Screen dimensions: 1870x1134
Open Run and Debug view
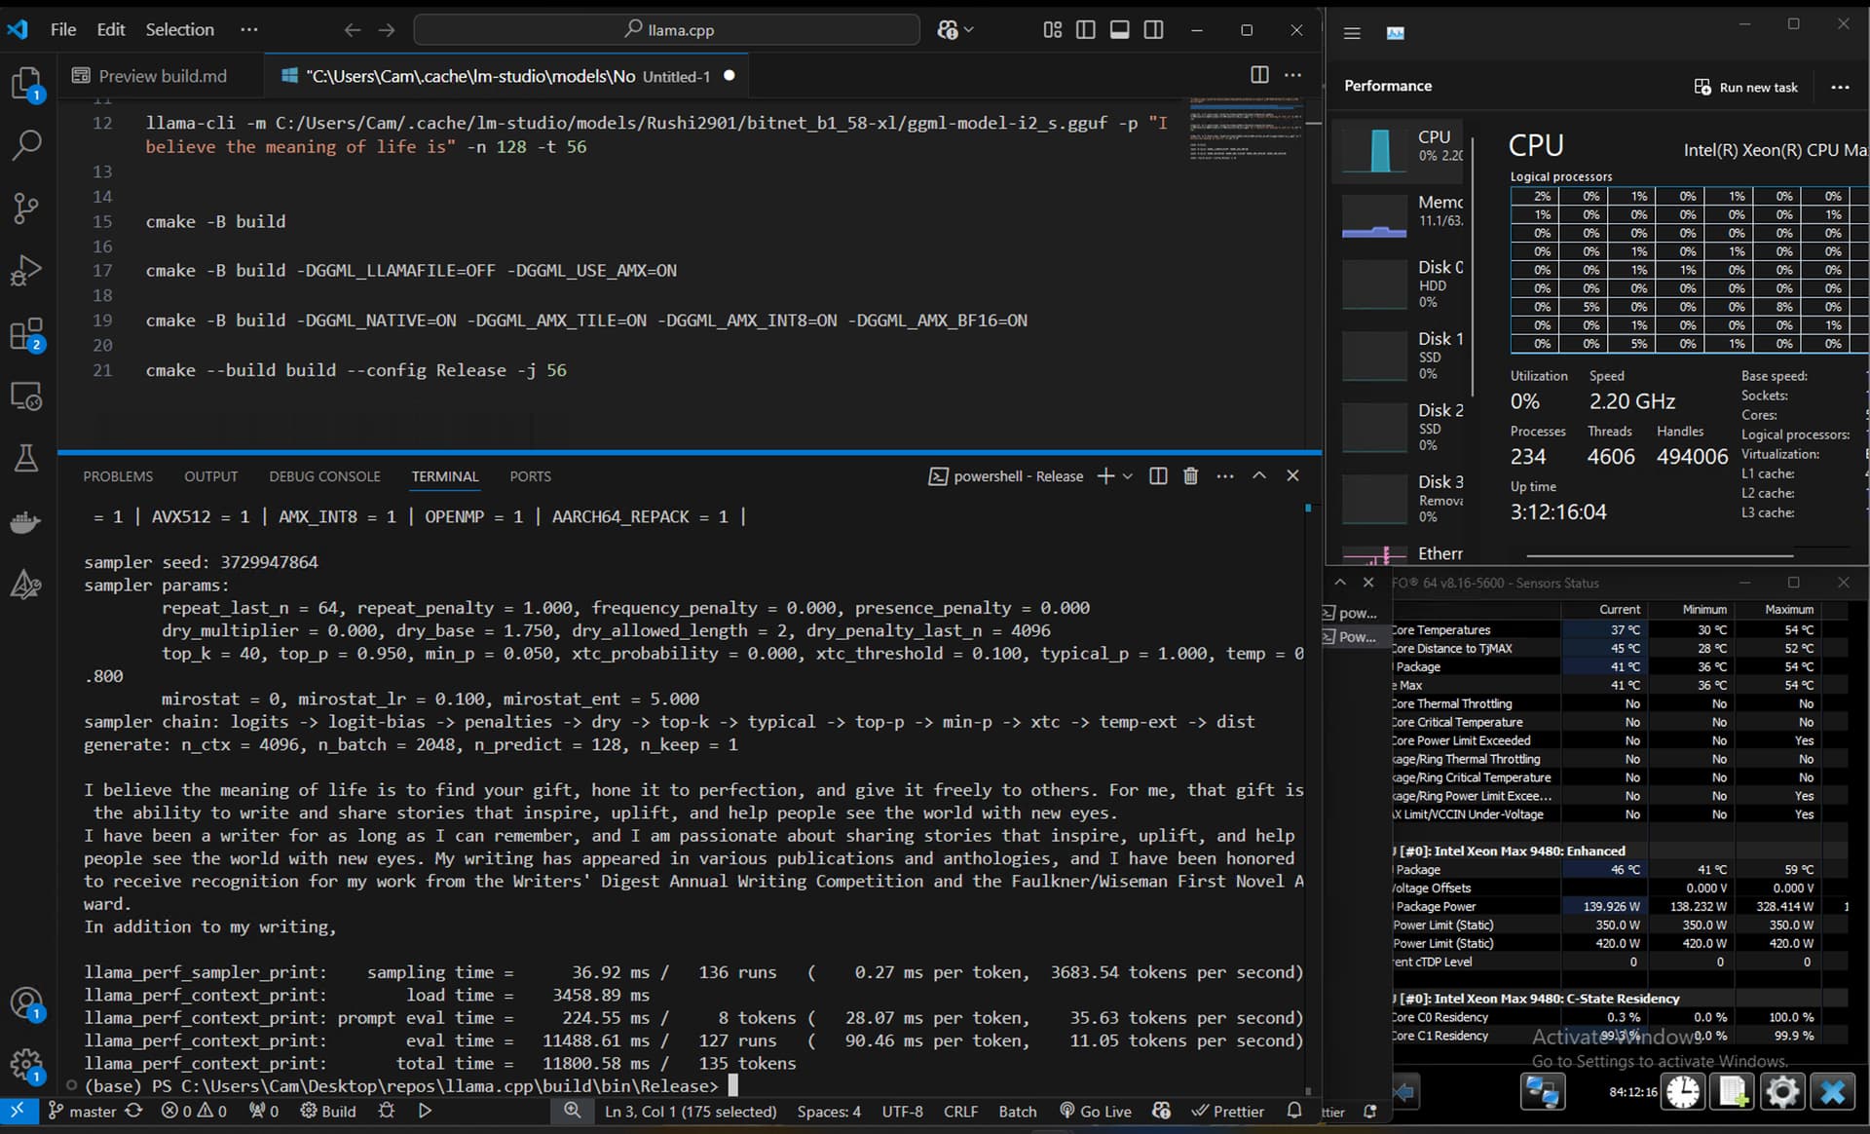click(x=26, y=271)
